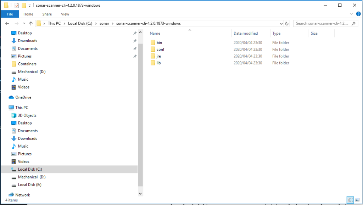Select the conf folder
The image size is (363, 205).
[160, 49]
